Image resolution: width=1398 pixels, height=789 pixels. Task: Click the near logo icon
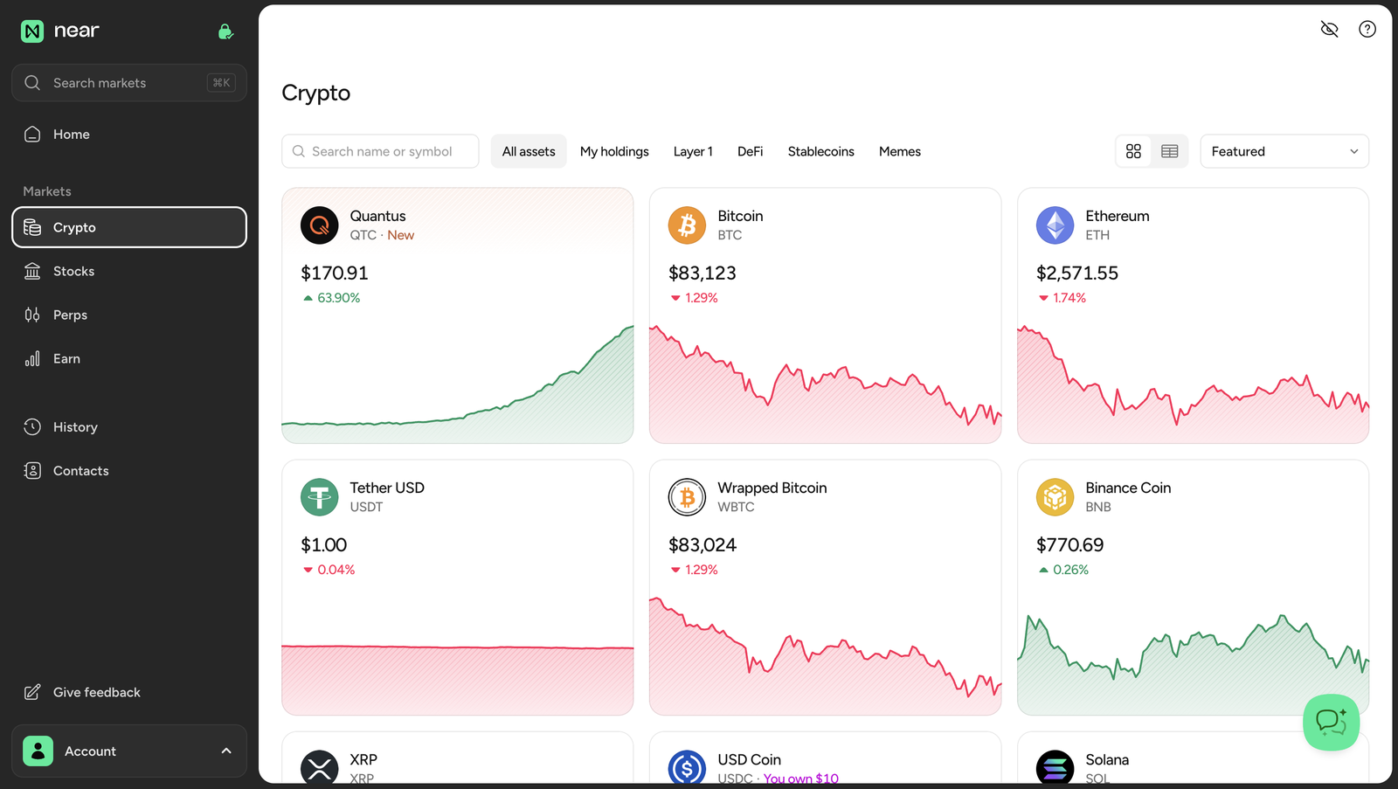pyautogui.click(x=32, y=31)
